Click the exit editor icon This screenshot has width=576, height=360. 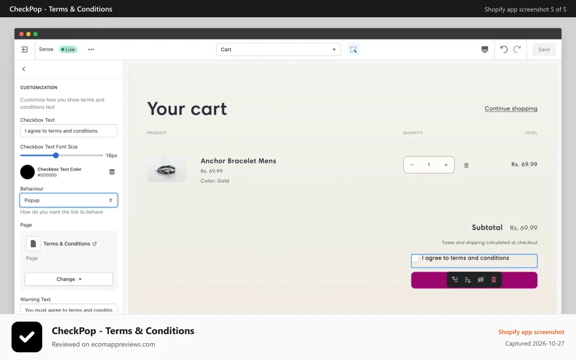(x=24, y=49)
